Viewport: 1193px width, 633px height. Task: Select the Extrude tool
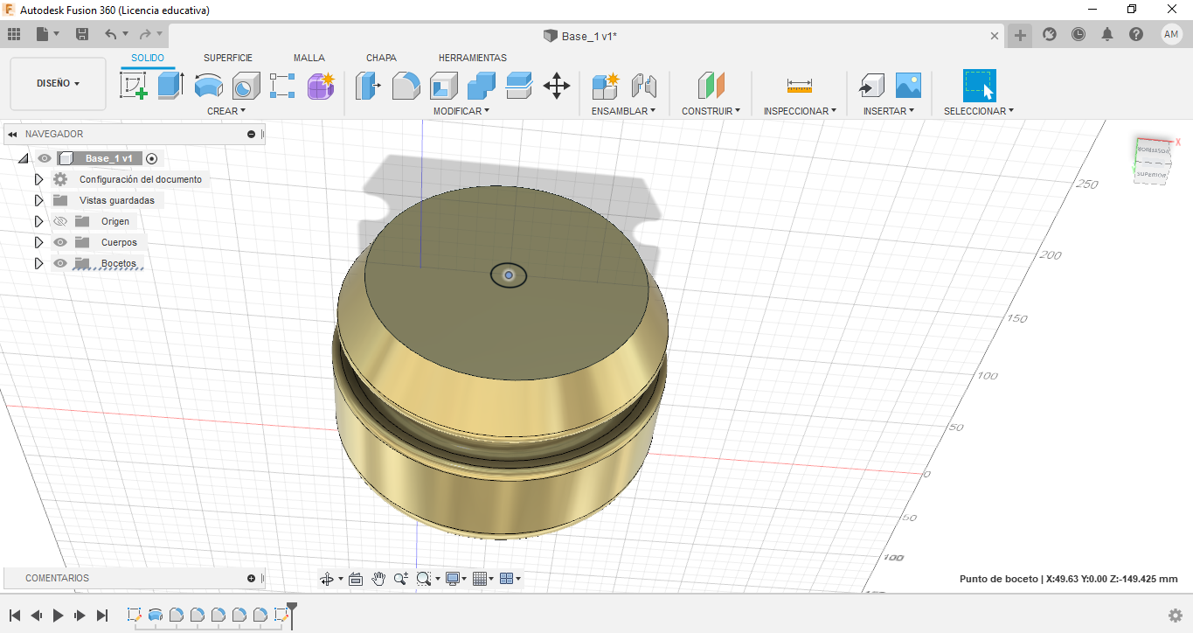(x=170, y=86)
